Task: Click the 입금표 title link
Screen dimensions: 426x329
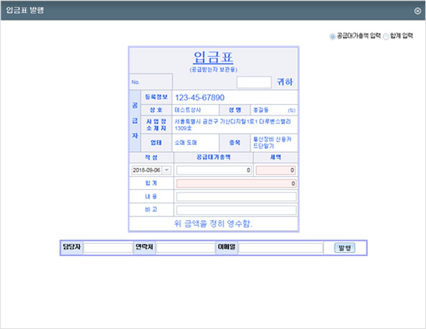Action: pyautogui.click(x=213, y=58)
